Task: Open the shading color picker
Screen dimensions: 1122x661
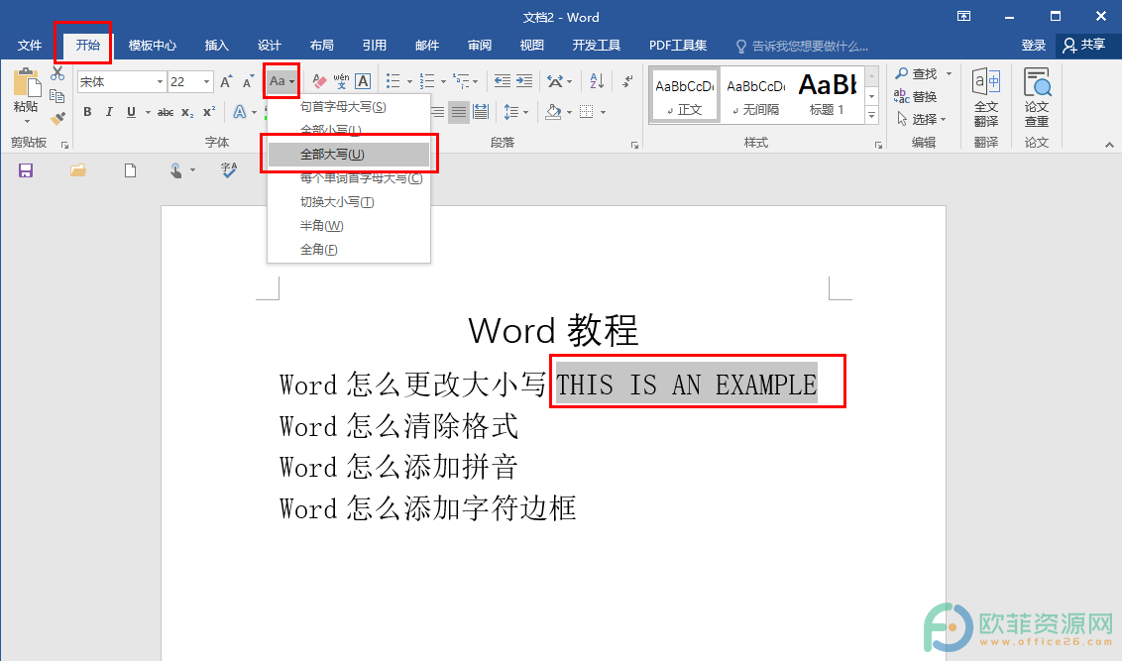Action: 553,112
